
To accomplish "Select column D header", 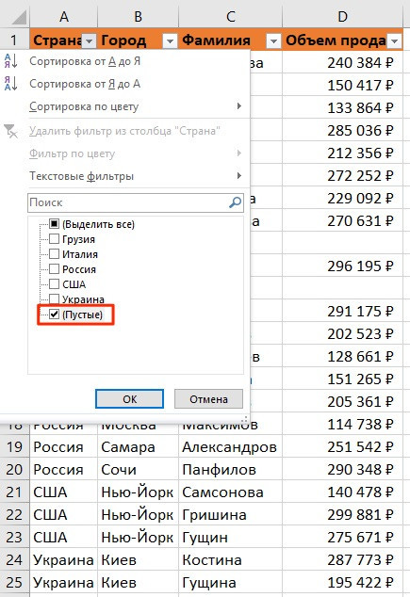I will tap(342, 16).
